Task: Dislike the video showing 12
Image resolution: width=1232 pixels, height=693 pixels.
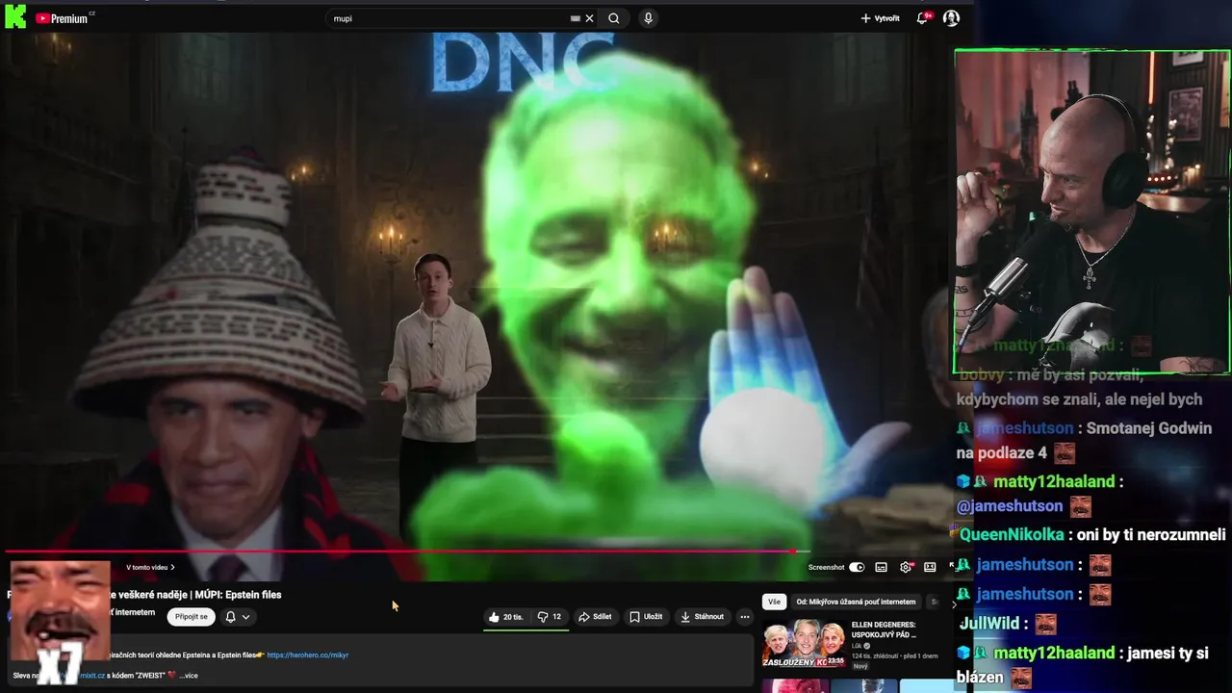Action: [550, 617]
